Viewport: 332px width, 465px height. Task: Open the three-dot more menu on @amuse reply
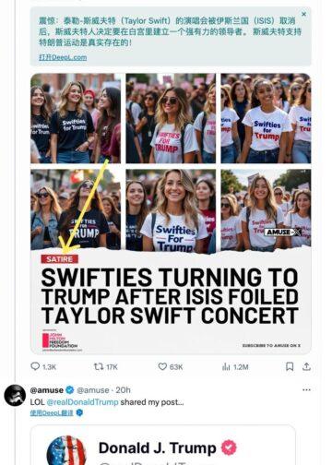pos(306,390)
